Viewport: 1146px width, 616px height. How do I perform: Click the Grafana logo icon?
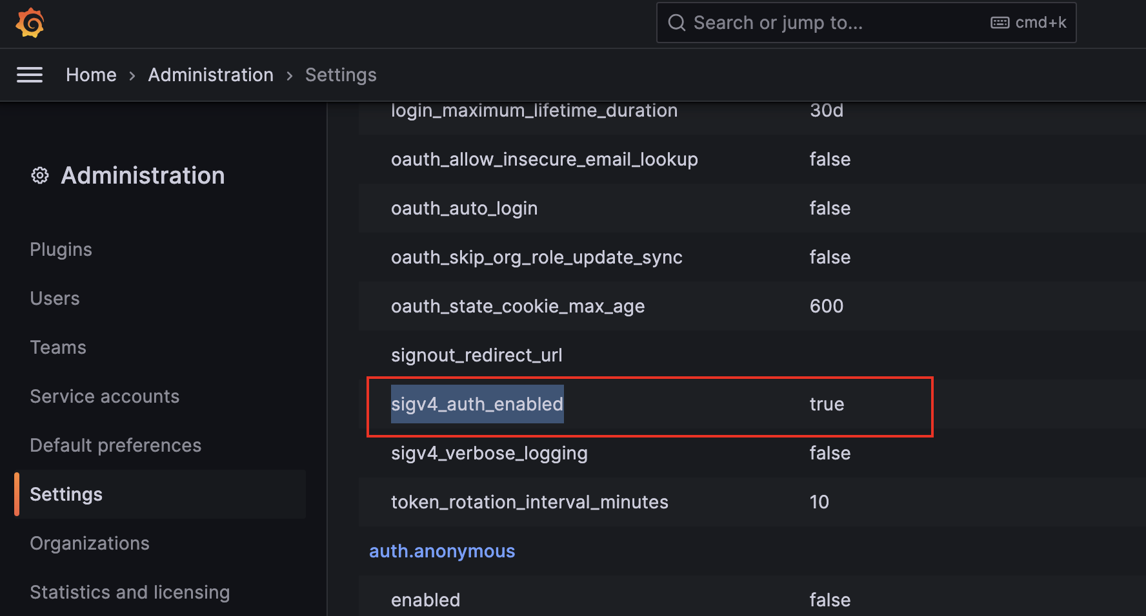[30, 23]
